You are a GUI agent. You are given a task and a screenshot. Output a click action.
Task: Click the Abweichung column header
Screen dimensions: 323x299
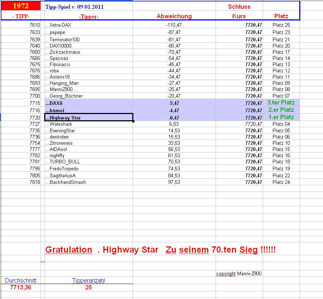pyautogui.click(x=174, y=16)
